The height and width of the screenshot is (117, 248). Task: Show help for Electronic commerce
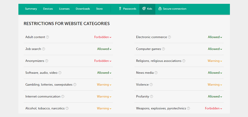pos(170,37)
